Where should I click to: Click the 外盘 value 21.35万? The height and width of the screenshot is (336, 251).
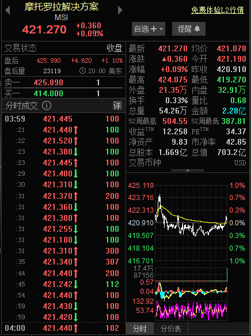[x=173, y=90]
